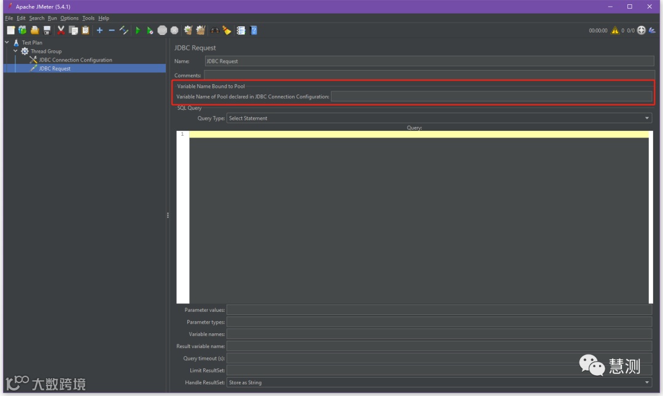
Task: Click the Paste clipboard icon
Action: pyautogui.click(x=85, y=30)
